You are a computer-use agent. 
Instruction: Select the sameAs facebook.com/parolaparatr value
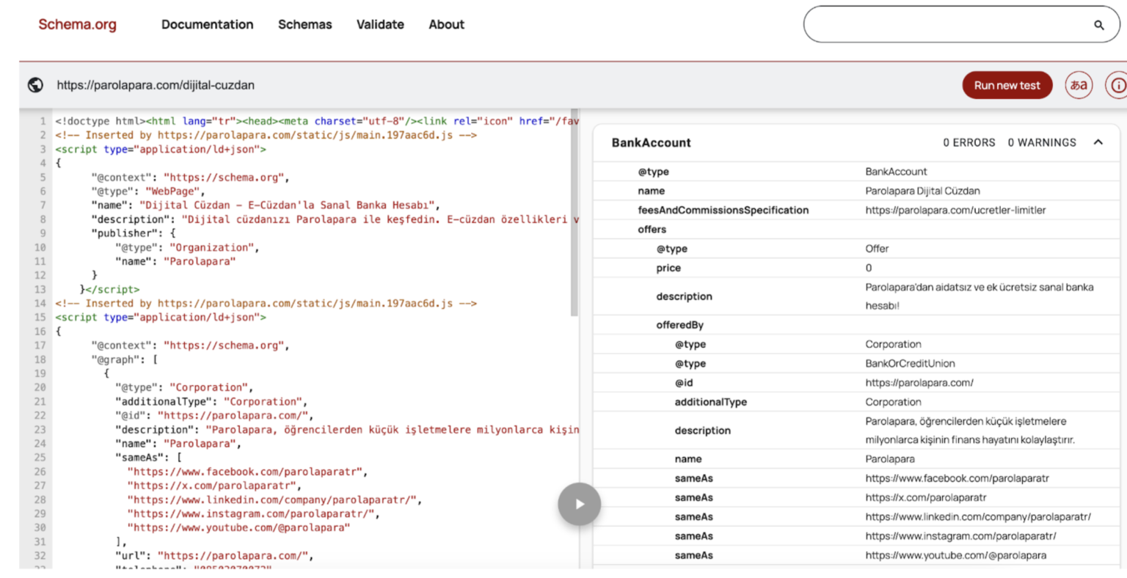tap(957, 478)
